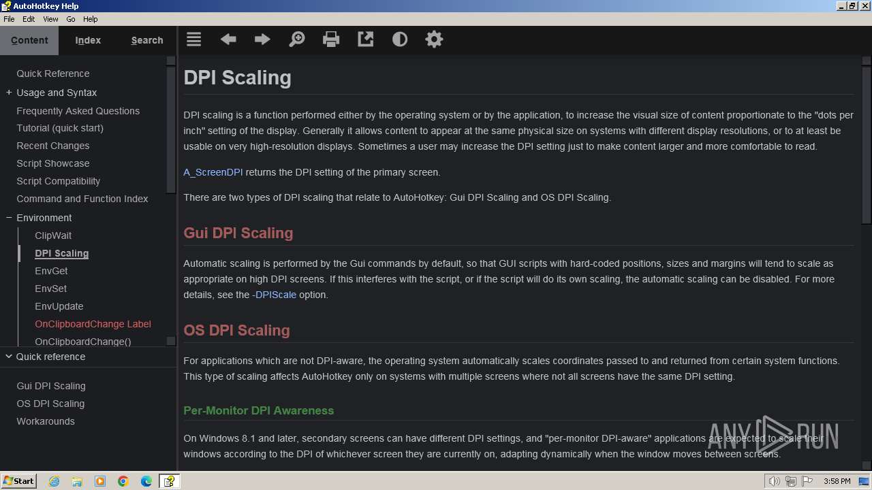This screenshot has width=872, height=490.
Task: Open the Help menu
Action: (x=91, y=19)
